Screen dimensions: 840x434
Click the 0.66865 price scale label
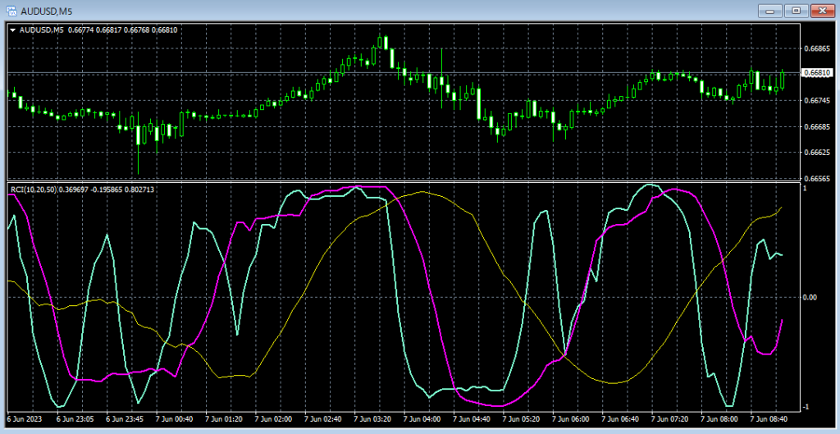click(x=817, y=49)
